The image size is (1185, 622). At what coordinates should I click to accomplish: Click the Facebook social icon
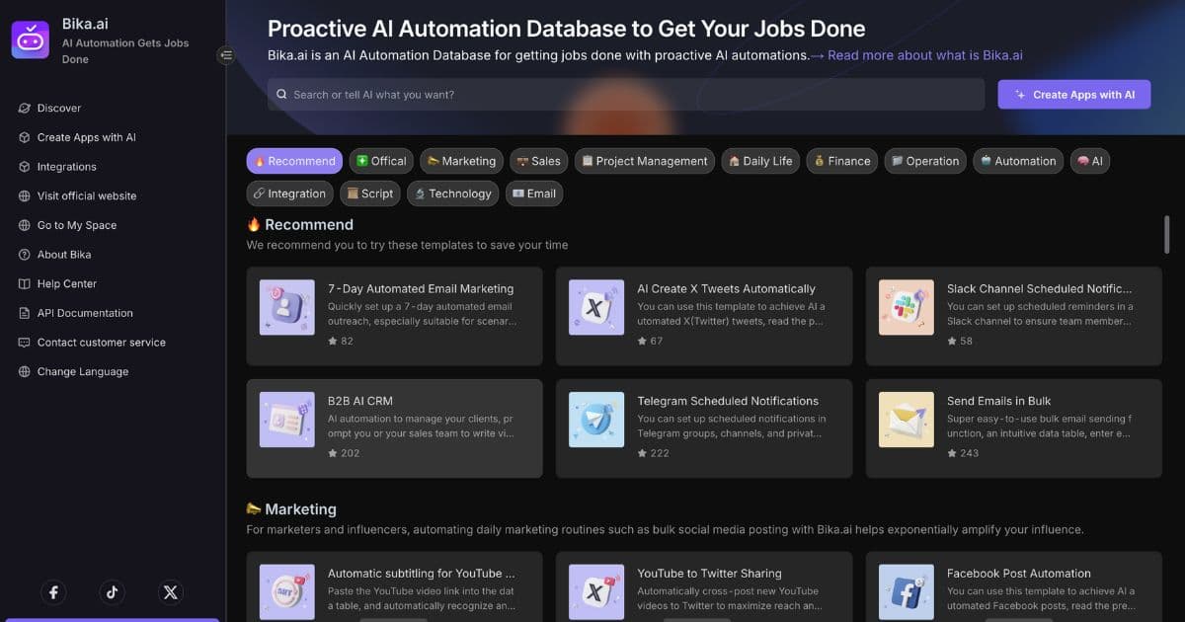pos(53,592)
